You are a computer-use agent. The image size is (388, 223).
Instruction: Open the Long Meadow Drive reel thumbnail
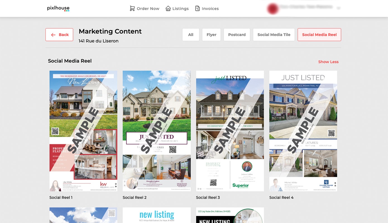click(x=230, y=215)
